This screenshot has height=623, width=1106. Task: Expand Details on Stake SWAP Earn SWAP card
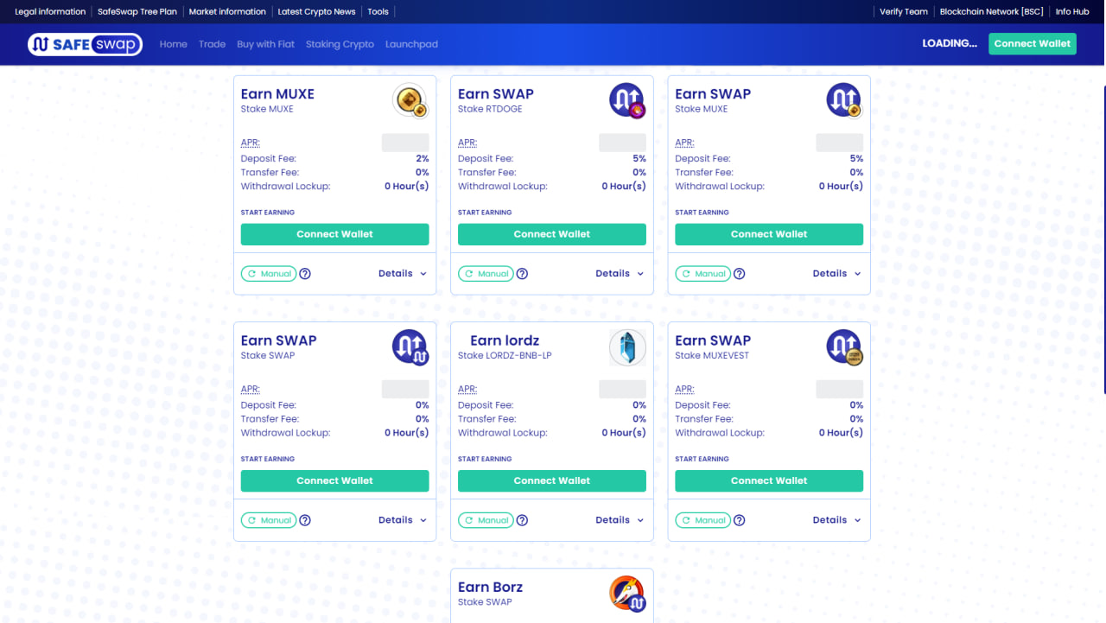pyautogui.click(x=403, y=520)
